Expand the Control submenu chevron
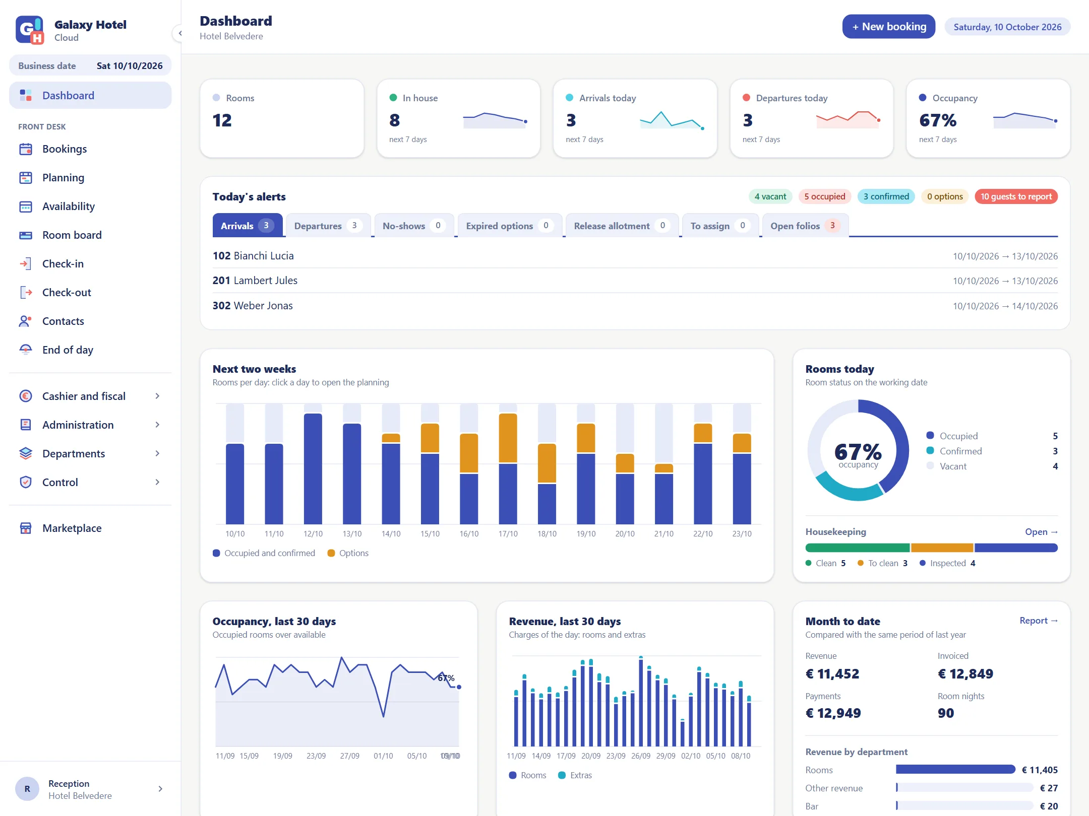Screen dimensions: 1089x816 157,483
